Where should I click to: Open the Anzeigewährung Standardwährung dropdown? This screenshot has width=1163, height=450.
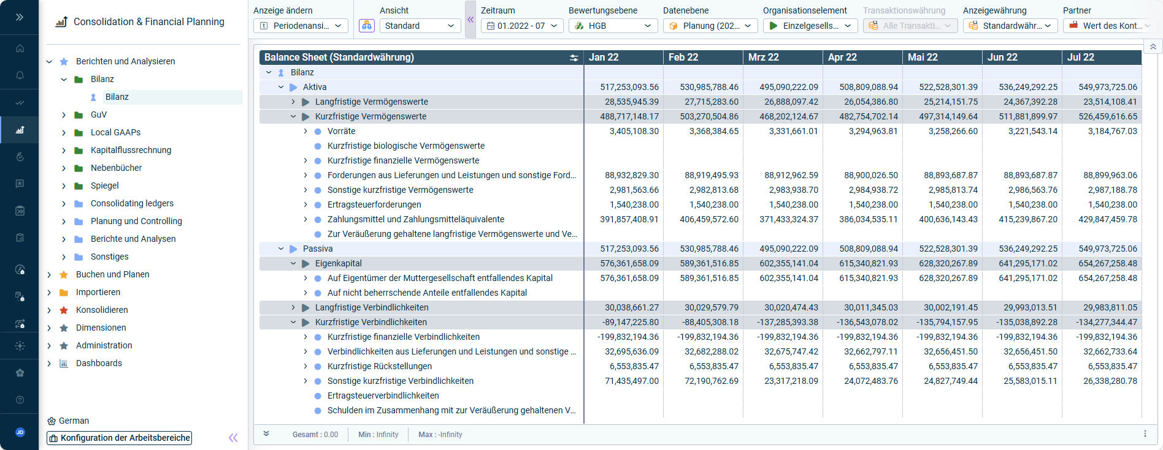click(1010, 26)
